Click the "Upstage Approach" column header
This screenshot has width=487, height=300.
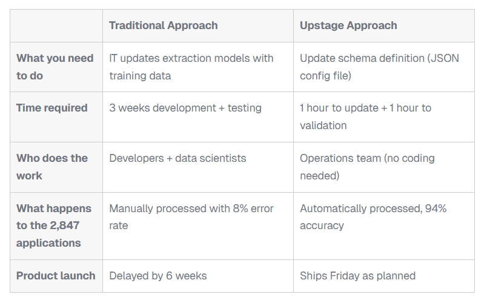click(348, 25)
